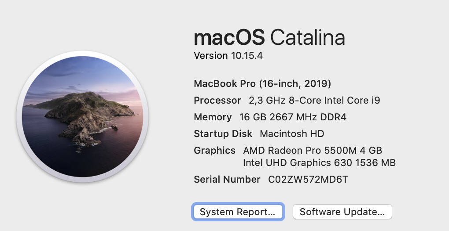Select the Intel UHD Graphics 630 line

319,163
